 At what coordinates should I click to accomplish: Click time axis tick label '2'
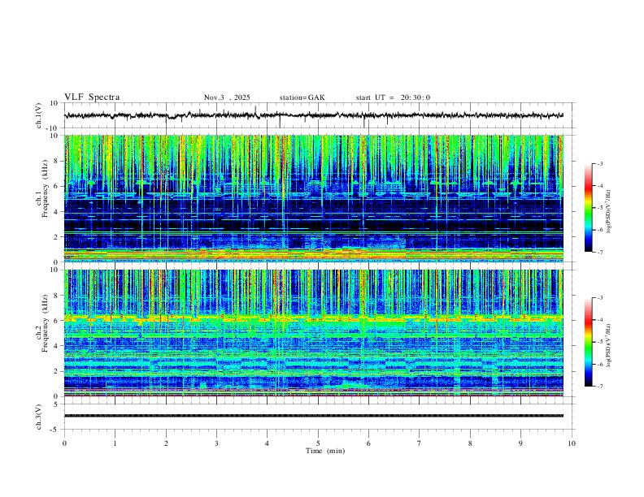click(x=166, y=443)
